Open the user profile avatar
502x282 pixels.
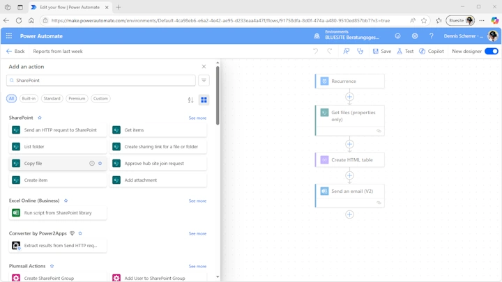coord(493,36)
